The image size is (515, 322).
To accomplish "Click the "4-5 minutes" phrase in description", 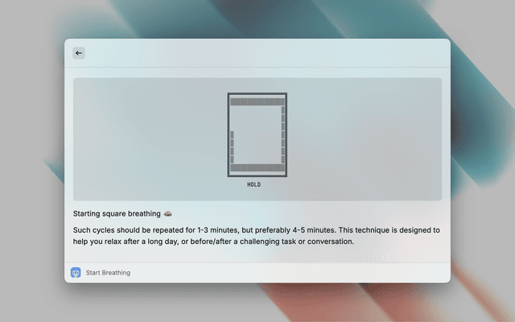I will coord(296,229).
